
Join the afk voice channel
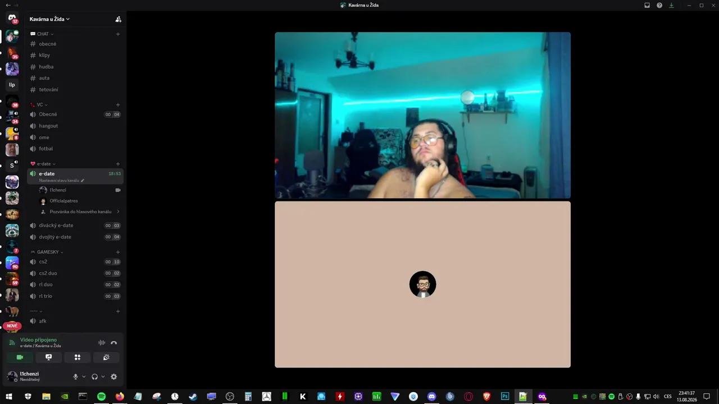[75, 321]
